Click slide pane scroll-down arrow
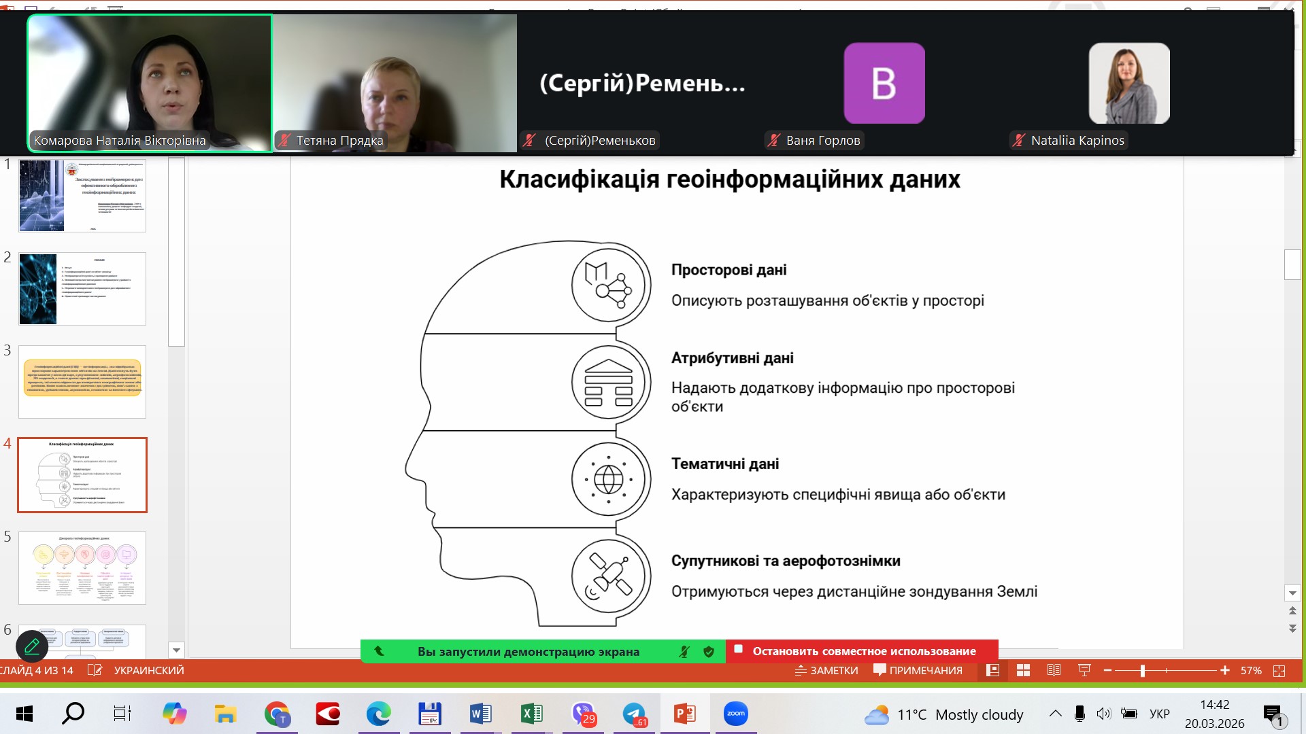The width and height of the screenshot is (1306, 734). pyautogui.click(x=176, y=650)
